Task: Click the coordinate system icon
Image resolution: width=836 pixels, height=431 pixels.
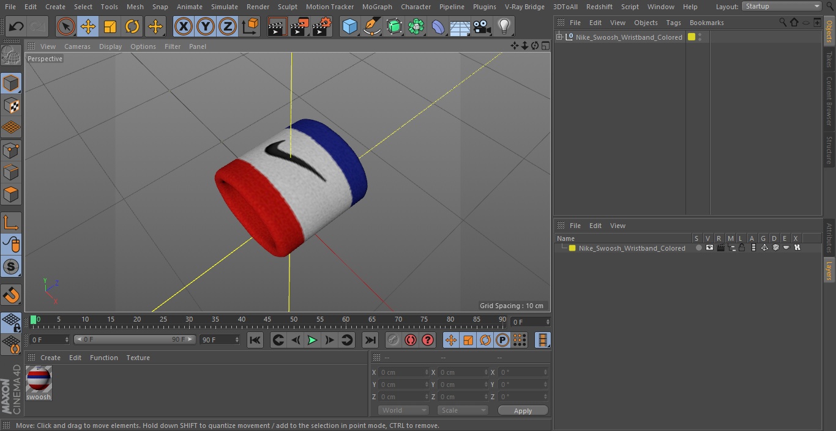Action: pyautogui.click(x=250, y=27)
